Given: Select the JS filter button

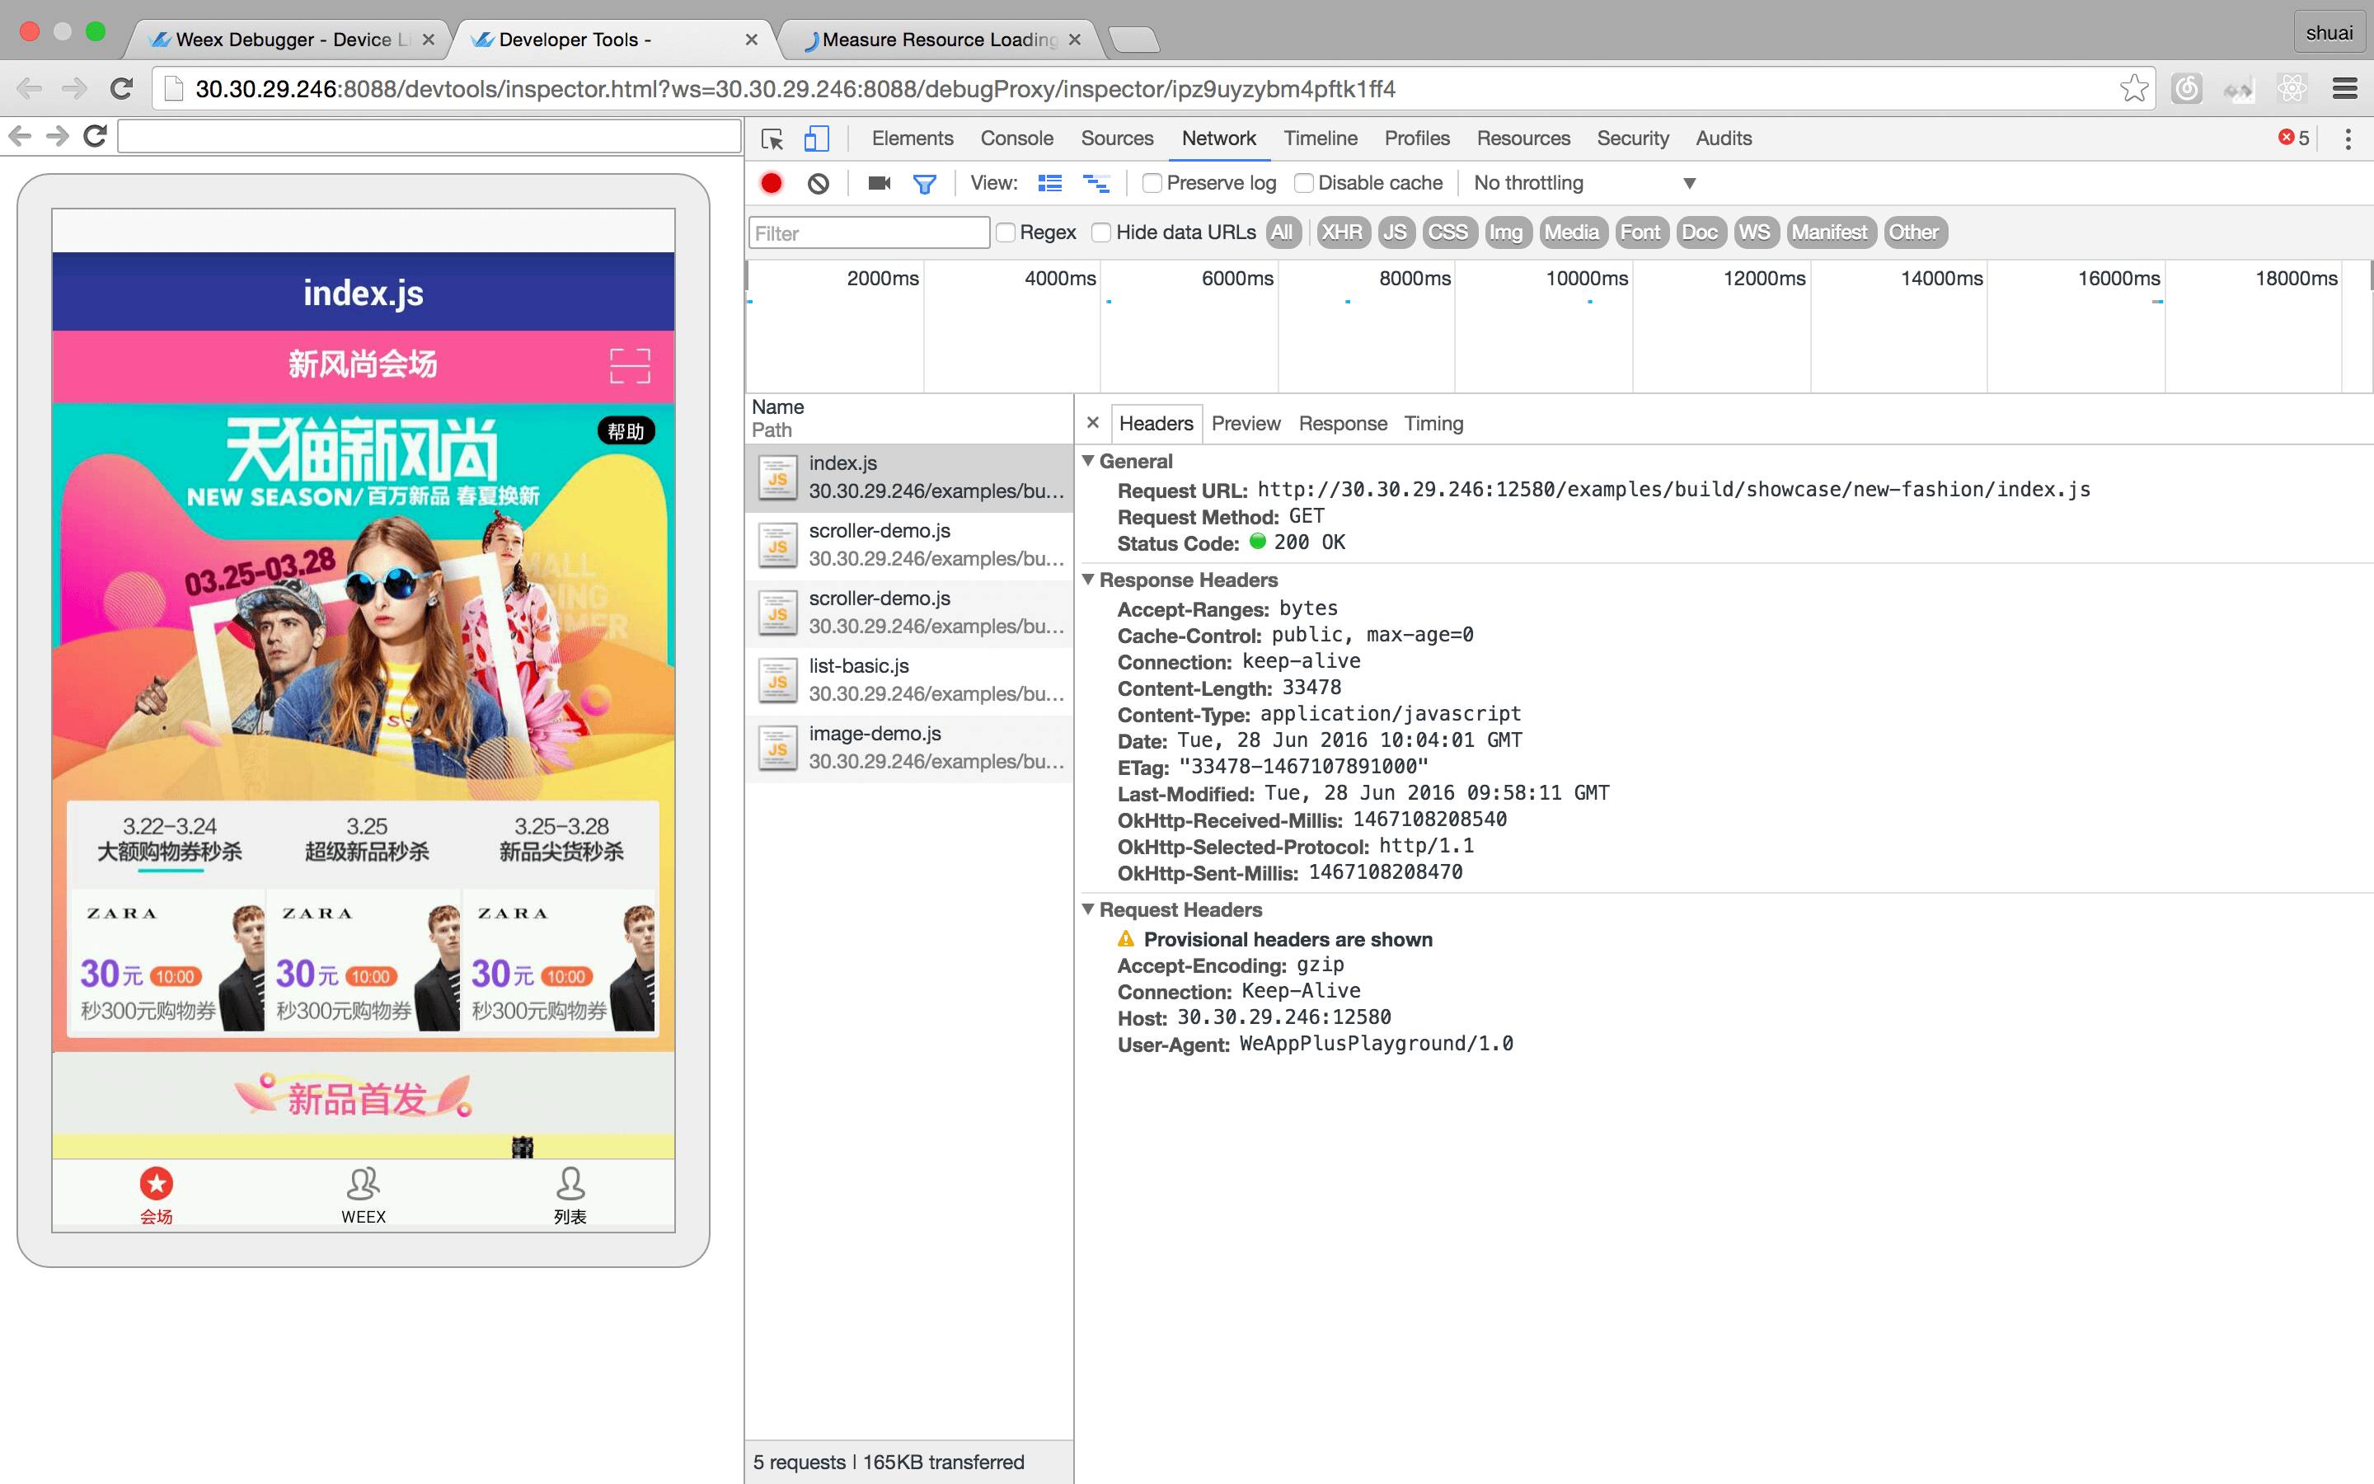Looking at the screenshot, I should pyautogui.click(x=1396, y=231).
